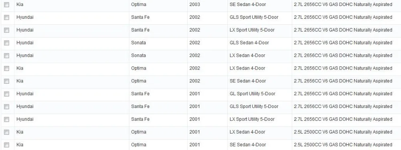This screenshot has height=150, width=401.
Task: Click Hyundai make in 2002 Sonata LX row
Action: click(25, 55)
